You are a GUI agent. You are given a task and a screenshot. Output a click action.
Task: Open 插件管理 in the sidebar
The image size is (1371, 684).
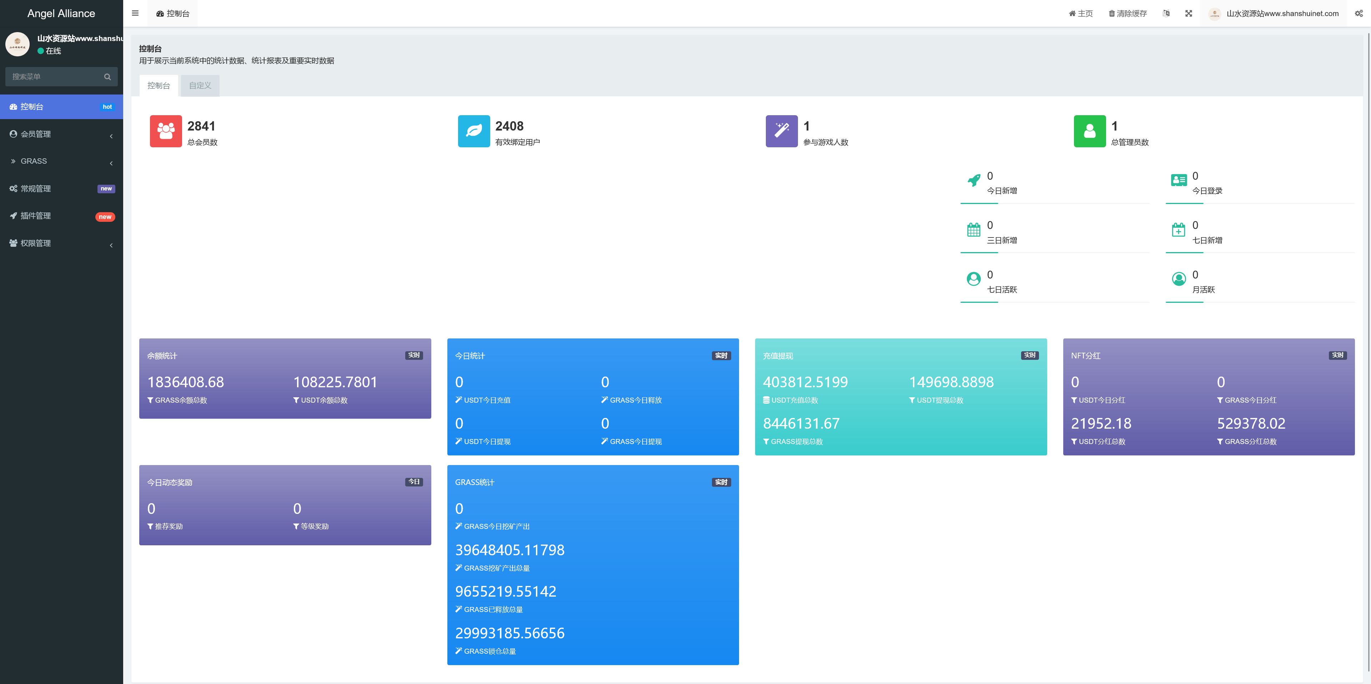(x=61, y=216)
